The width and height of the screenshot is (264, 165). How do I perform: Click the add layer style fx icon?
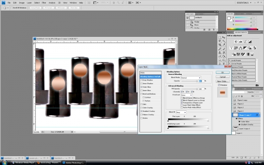coord(237,158)
